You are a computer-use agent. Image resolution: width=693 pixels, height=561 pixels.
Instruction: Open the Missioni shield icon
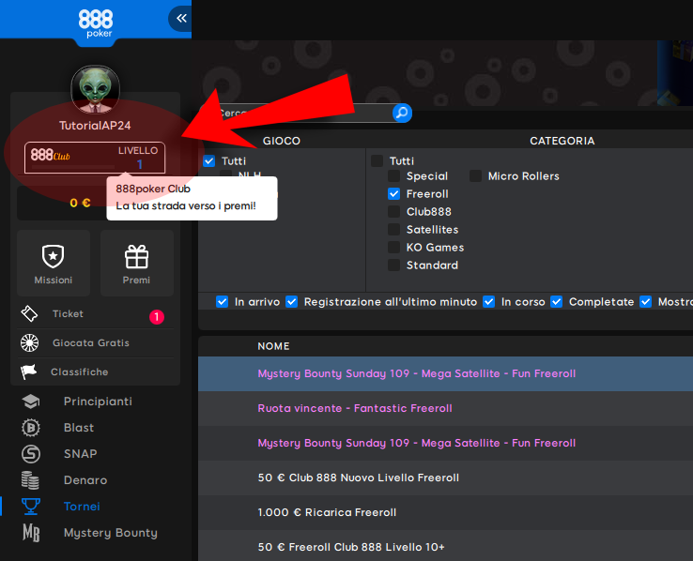coord(53,256)
